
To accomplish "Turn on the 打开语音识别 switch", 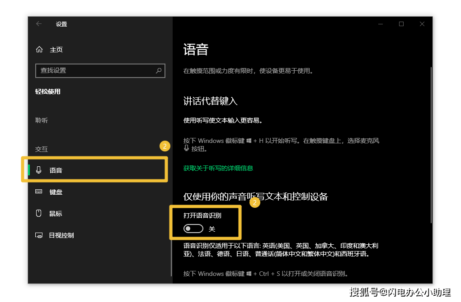I will [x=193, y=229].
